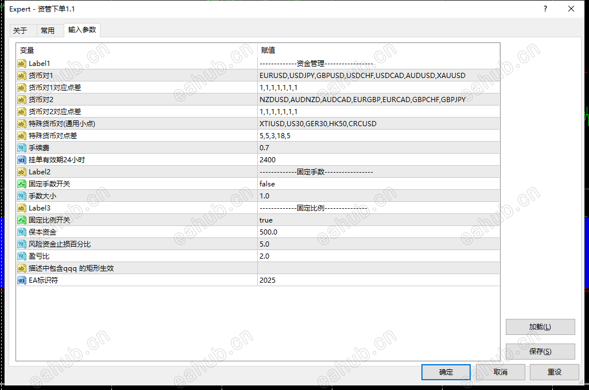Click the icon beside 特殊货币对点差
This screenshot has width=589, height=390.
coord(21,135)
